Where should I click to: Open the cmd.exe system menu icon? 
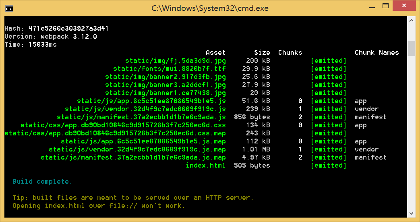[9, 8]
